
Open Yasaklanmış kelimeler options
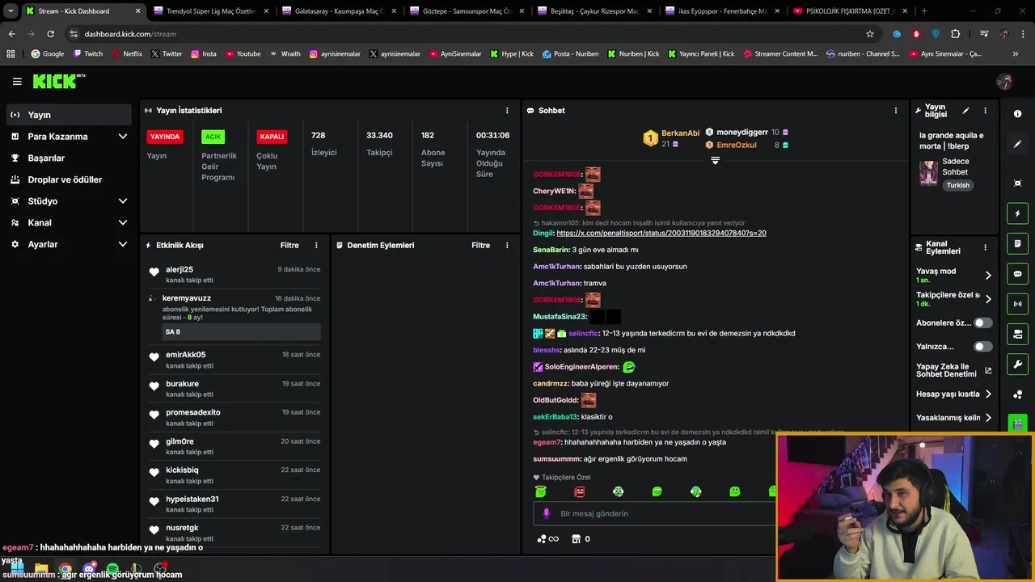[954, 418]
